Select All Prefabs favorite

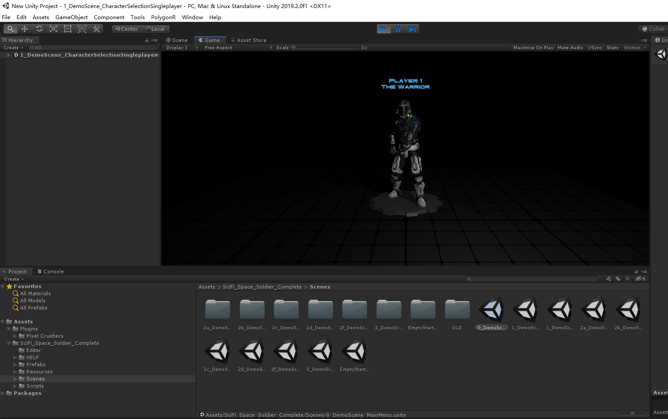click(x=34, y=308)
